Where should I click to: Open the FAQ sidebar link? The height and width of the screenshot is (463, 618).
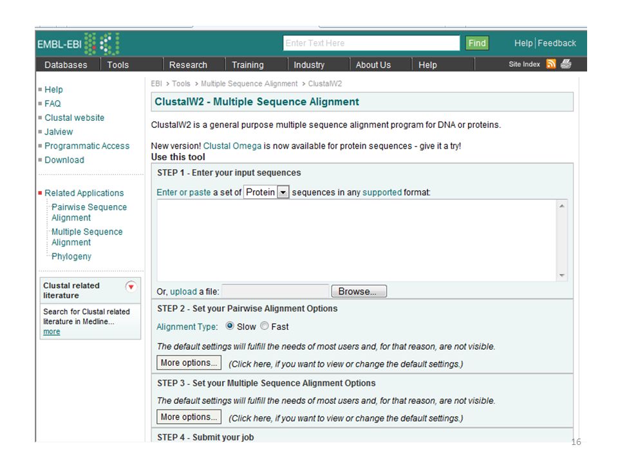coord(52,104)
